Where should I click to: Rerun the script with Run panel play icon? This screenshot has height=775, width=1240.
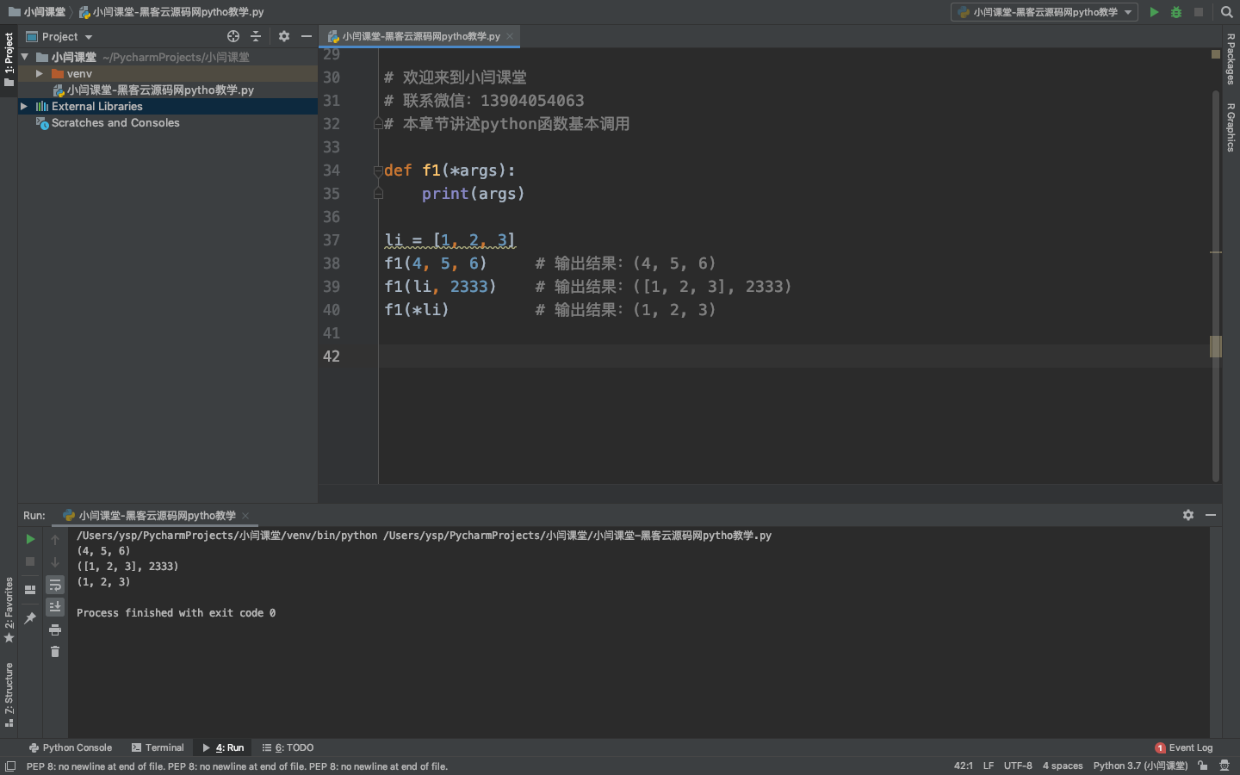coord(30,539)
